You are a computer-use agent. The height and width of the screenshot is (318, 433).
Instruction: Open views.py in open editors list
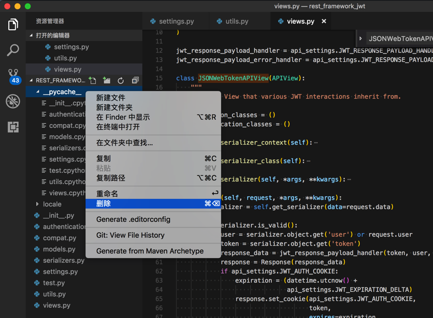(84, 69)
